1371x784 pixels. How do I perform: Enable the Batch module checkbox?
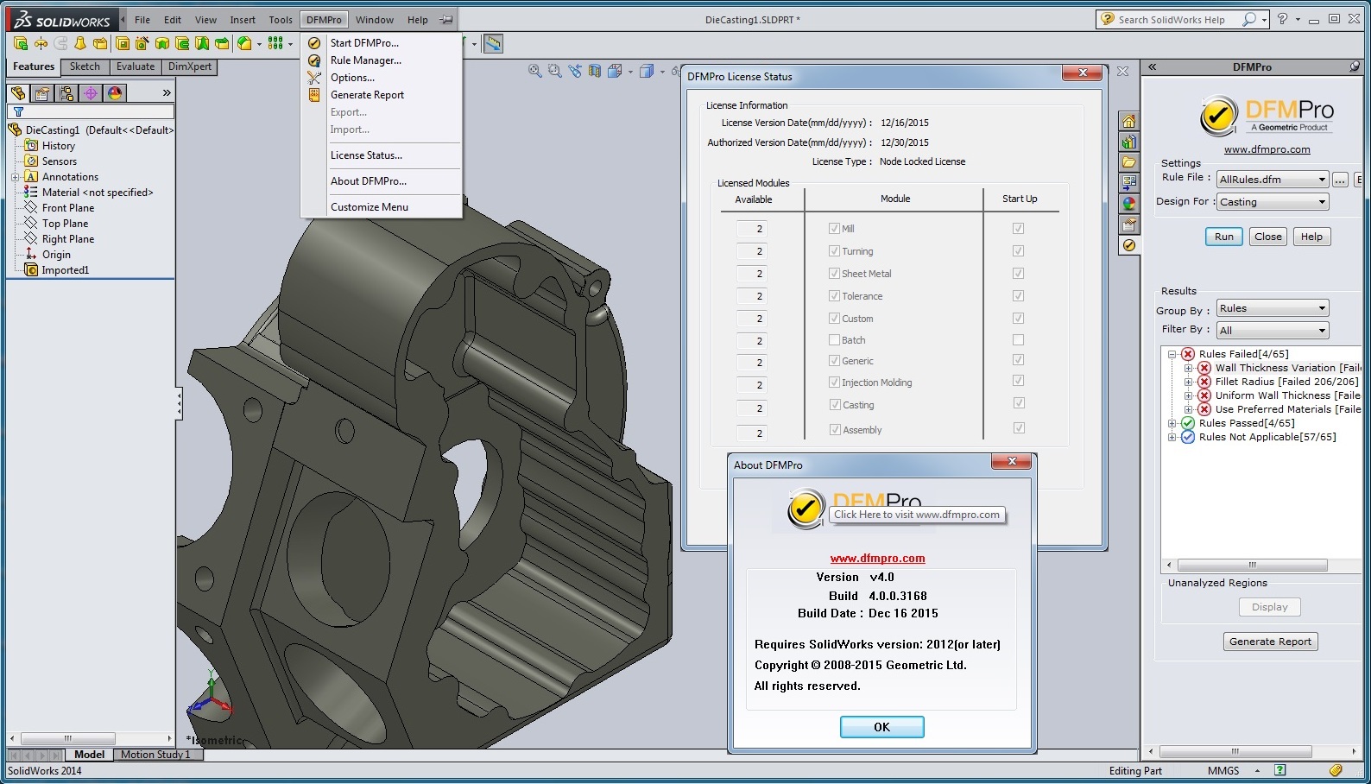pyautogui.click(x=834, y=339)
